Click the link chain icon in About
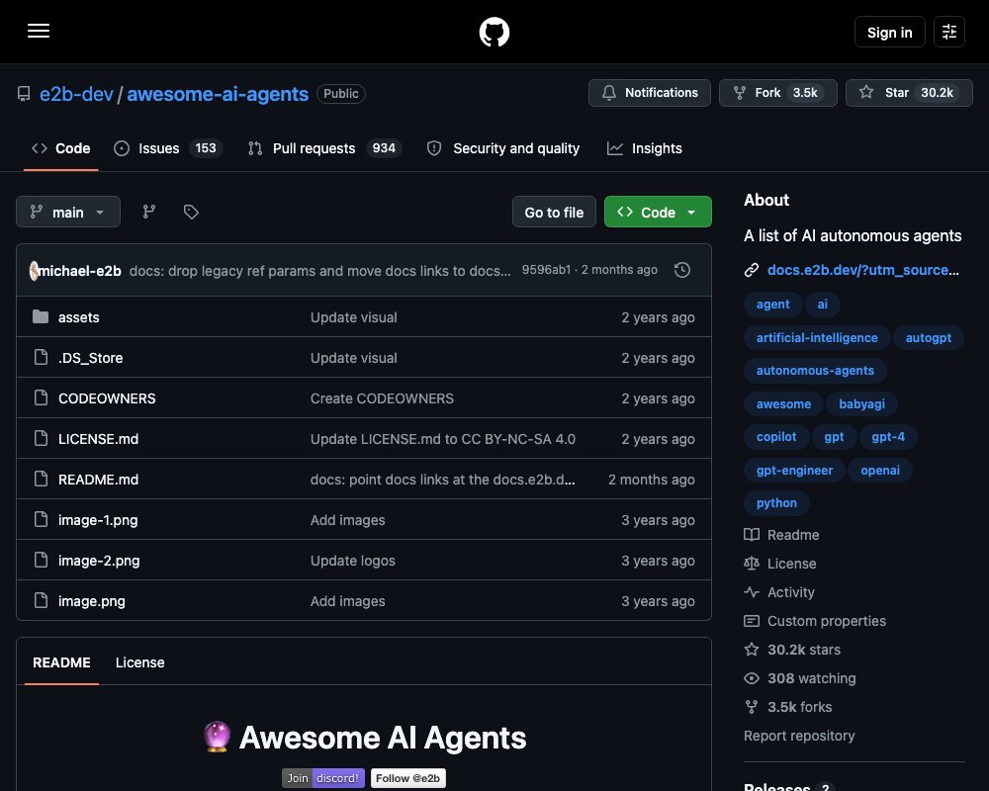 pyautogui.click(x=752, y=270)
